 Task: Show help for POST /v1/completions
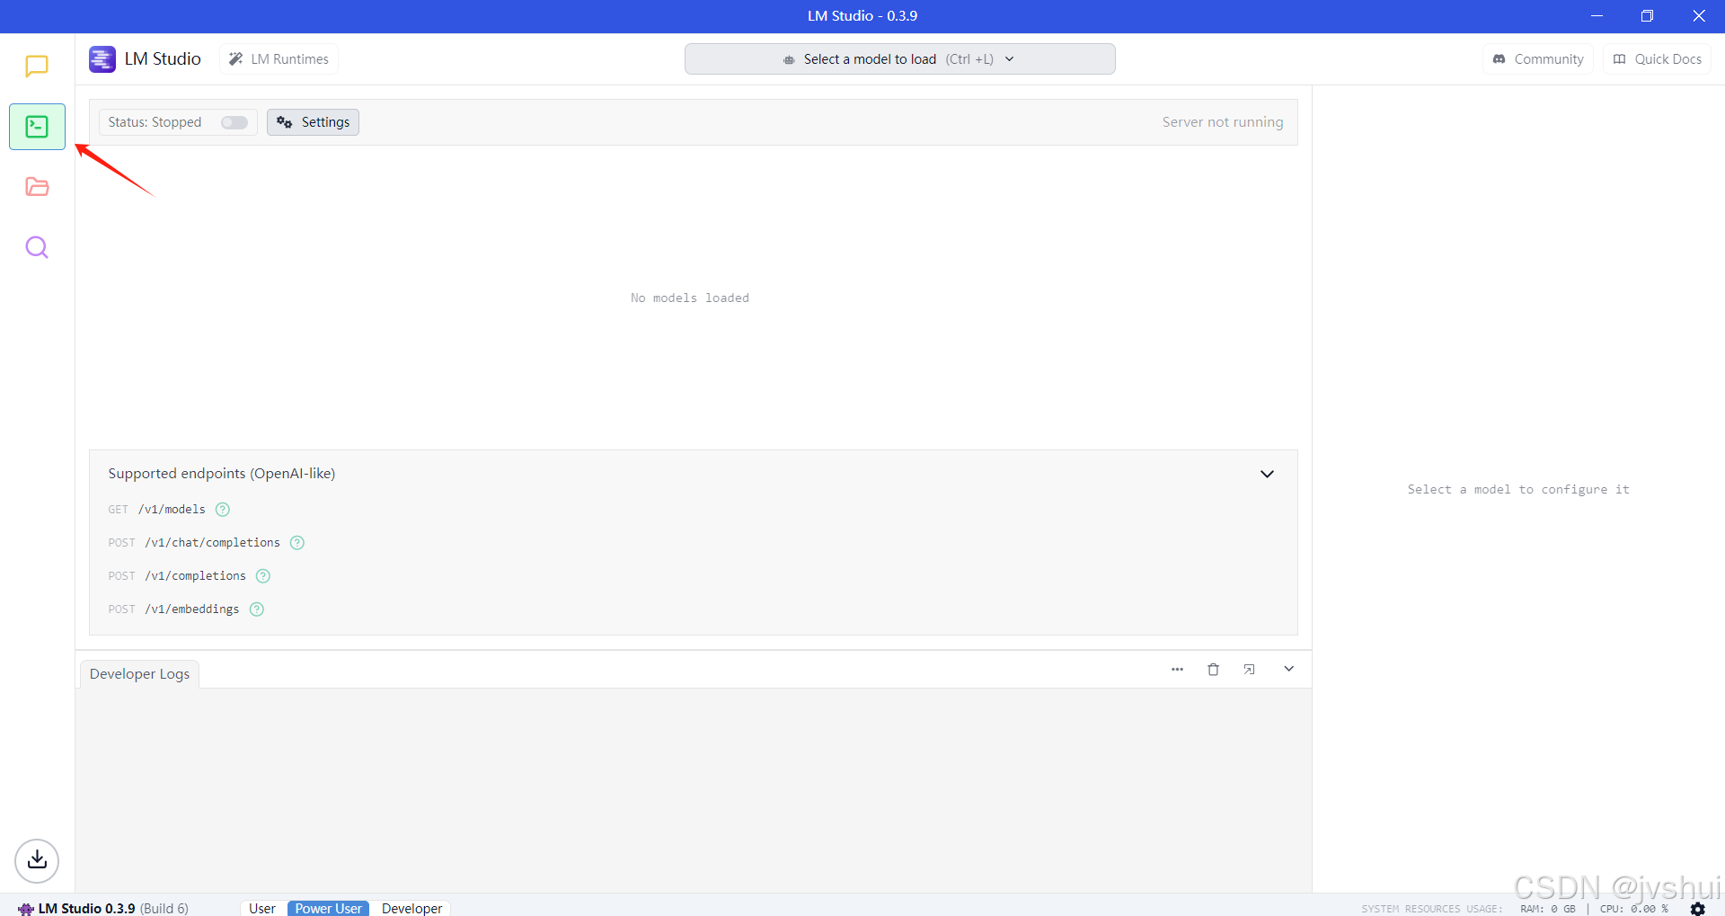point(263,576)
